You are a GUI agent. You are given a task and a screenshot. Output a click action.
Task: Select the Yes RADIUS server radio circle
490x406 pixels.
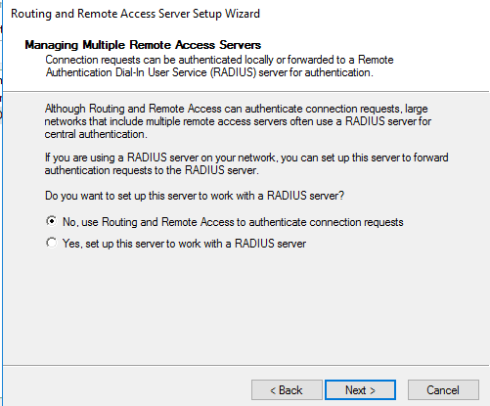[51, 243]
